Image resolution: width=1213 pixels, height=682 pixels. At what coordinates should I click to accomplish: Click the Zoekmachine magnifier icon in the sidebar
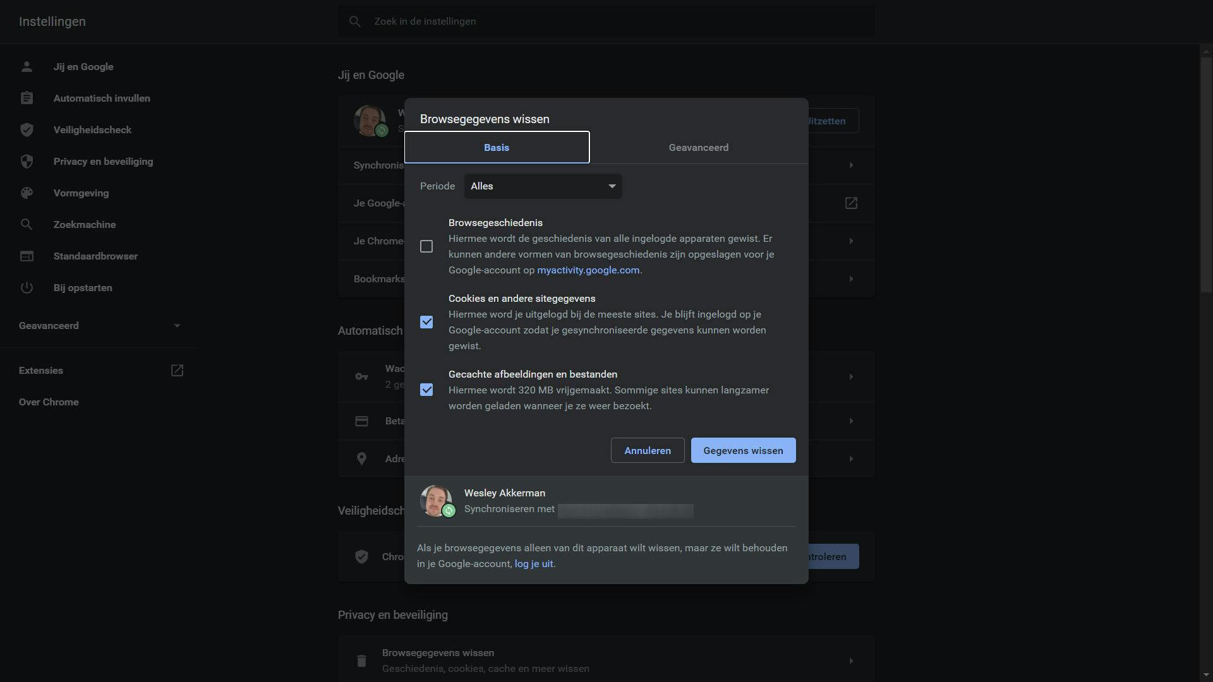[27, 224]
